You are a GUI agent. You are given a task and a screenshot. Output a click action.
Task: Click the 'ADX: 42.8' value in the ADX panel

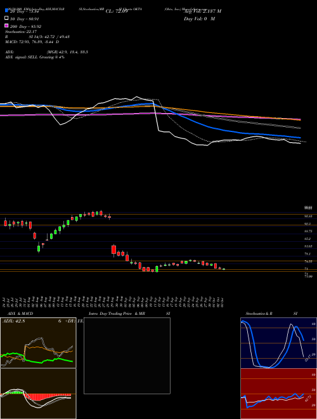pyautogui.click(x=13, y=321)
